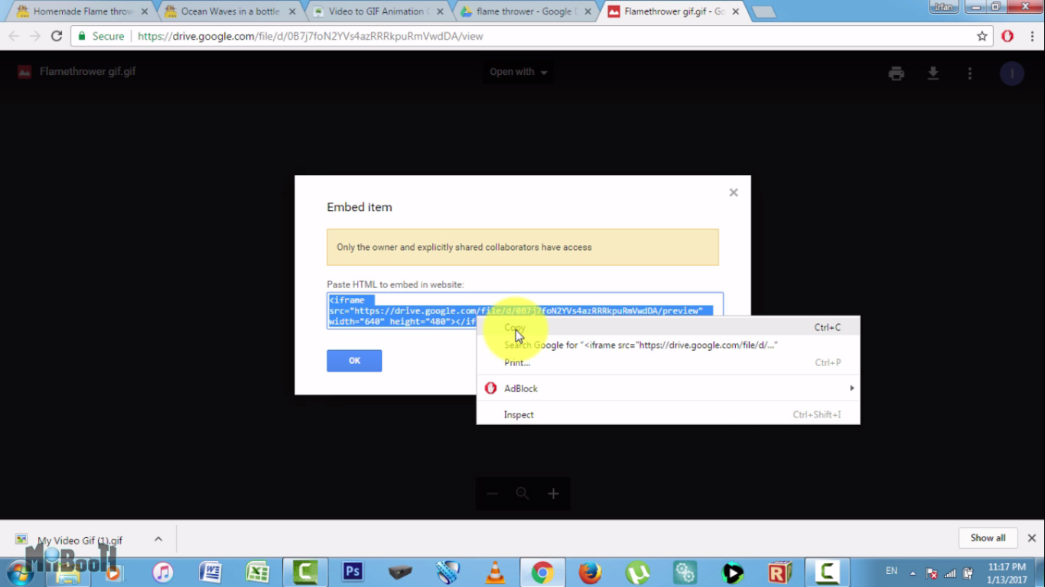The width and height of the screenshot is (1045, 587).
Task: Open the My Video Gif (1).gif download
Action: 80,540
